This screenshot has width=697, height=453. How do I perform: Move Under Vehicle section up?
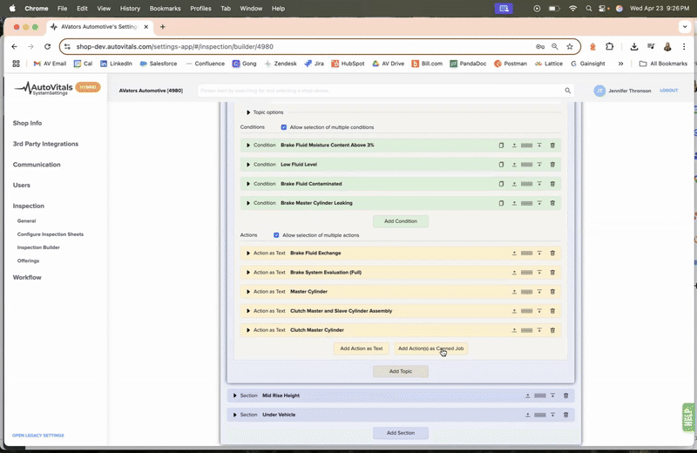pyautogui.click(x=528, y=415)
